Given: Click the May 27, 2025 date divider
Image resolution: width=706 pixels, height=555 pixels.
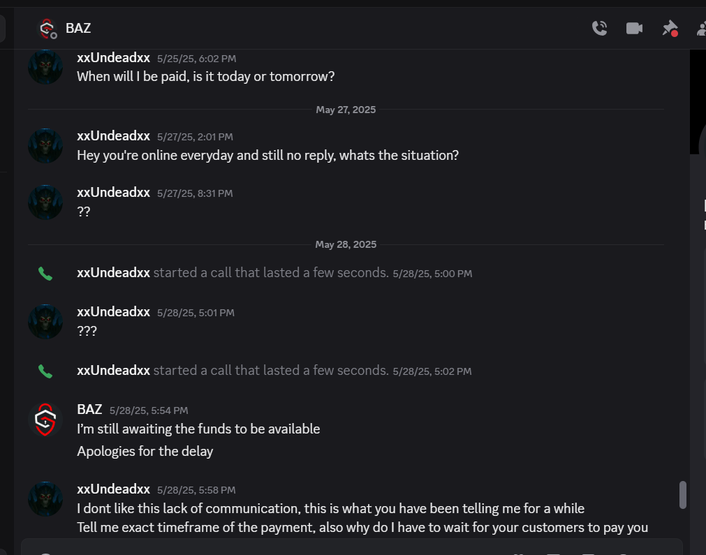Looking at the screenshot, I should [346, 110].
